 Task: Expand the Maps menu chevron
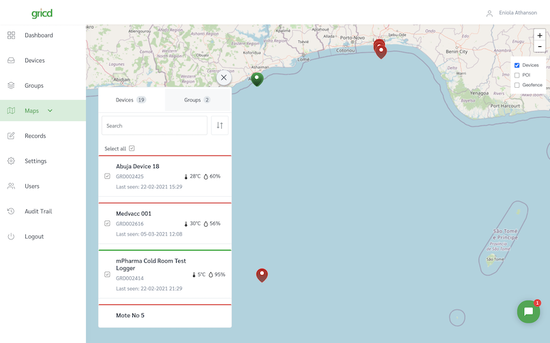click(x=50, y=111)
